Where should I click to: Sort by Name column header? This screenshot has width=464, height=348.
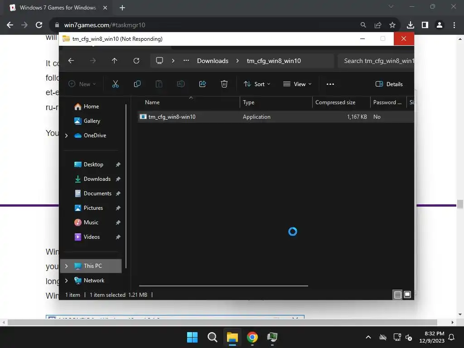tap(189, 102)
